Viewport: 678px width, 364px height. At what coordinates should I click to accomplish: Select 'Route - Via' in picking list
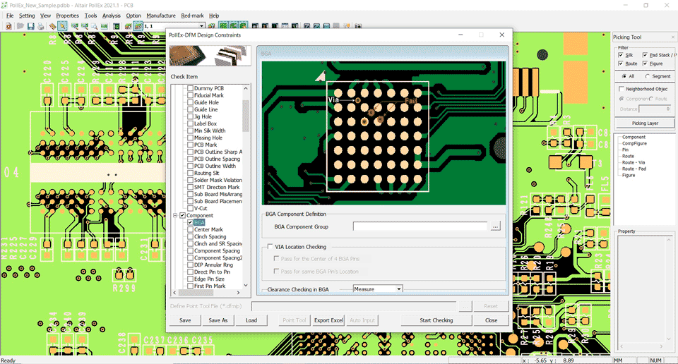click(633, 162)
